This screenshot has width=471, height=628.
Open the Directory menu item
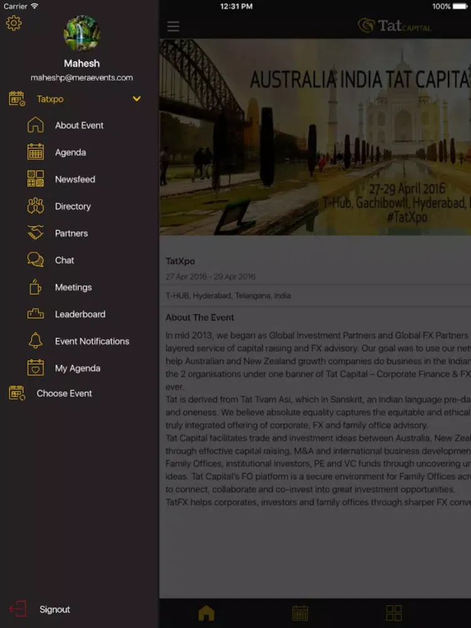tap(73, 206)
